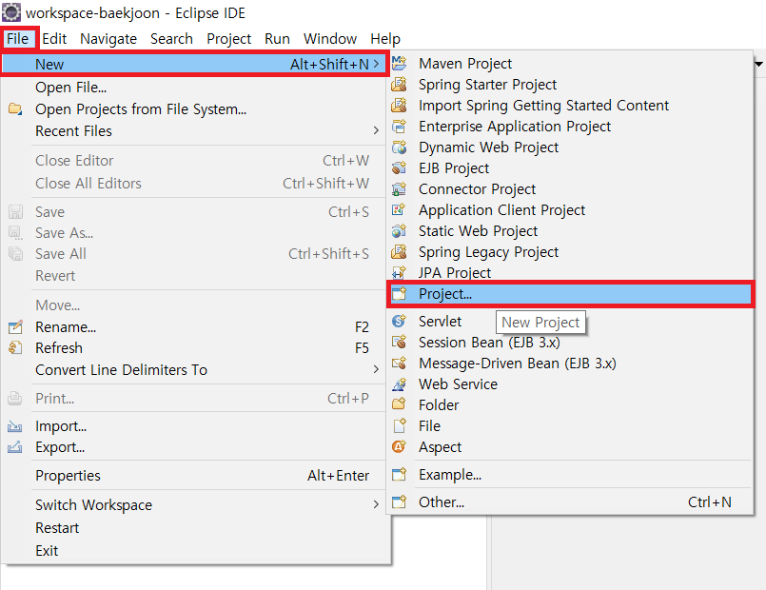Click the Dynamic Web Project icon
The width and height of the screenshot is (766, 590).
point(399,147)
